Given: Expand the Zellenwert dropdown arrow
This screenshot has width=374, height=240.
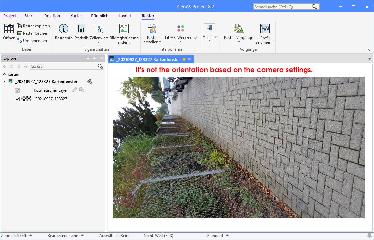Looking at the screenshot, I should tap(99, 42).
